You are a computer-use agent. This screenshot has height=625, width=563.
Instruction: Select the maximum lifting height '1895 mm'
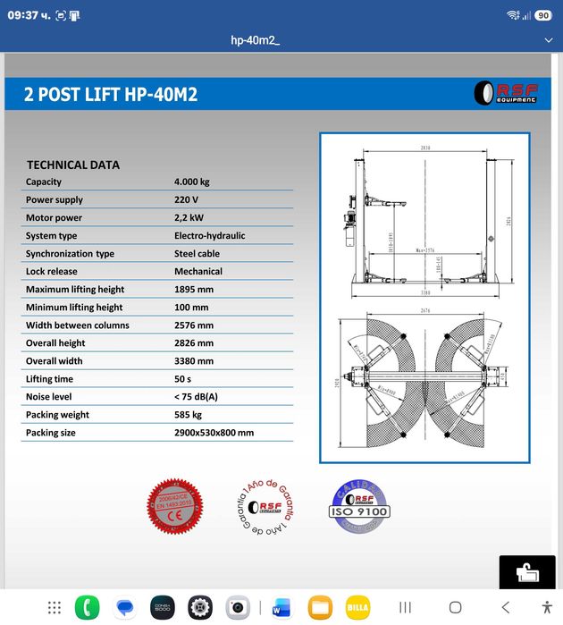pyautogui.click(x=194, y=290)
